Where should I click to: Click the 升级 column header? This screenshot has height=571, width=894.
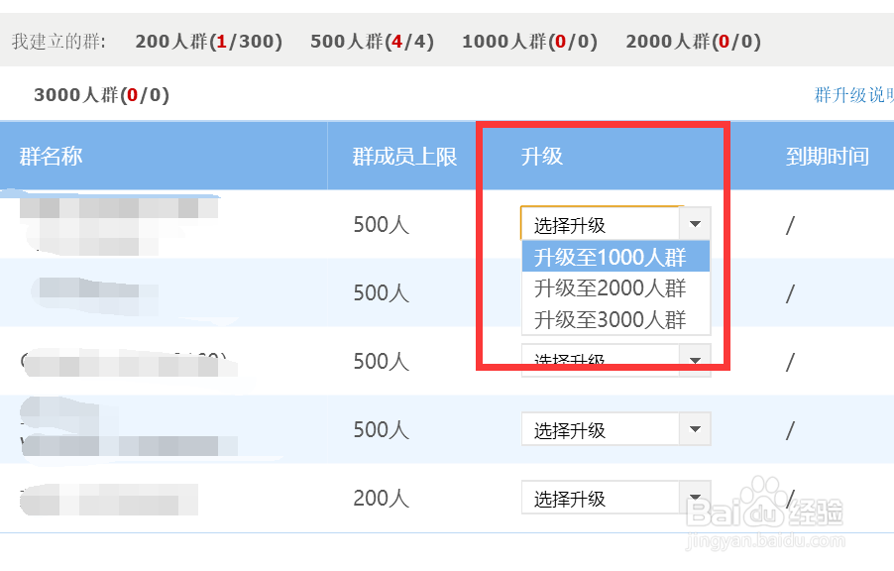click(x=542, y=156)
